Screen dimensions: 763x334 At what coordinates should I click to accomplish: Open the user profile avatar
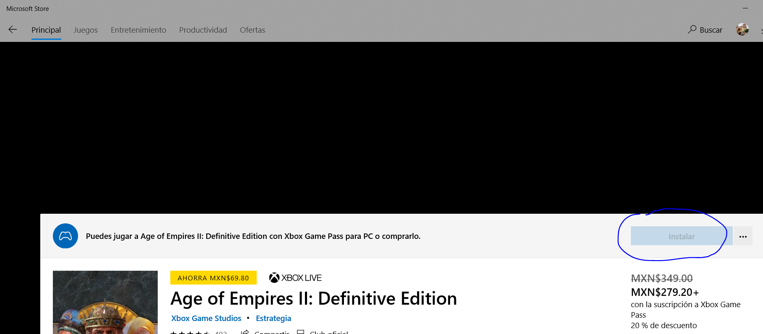click(742, 29)
